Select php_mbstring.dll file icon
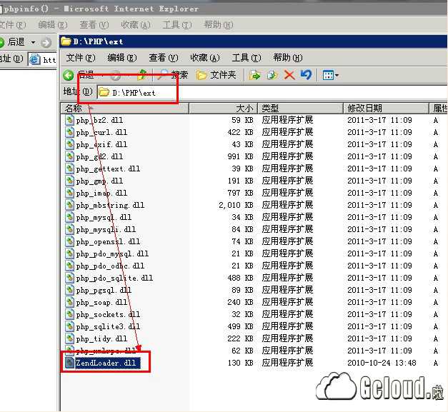Image resolution: width=448 pixels, height=412 pixels. [x=69, y=205]
